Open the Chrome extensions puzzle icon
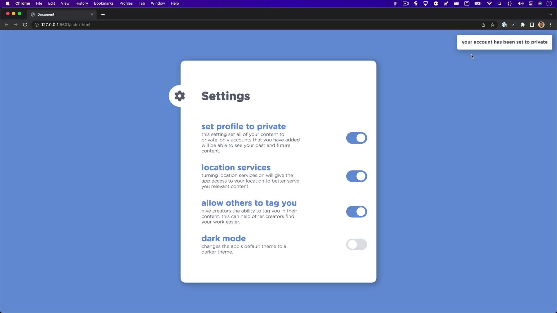Screen dimensions: 557x313 click(522, 25)
